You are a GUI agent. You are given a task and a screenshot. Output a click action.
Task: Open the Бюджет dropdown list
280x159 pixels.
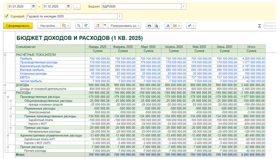tap(183, 6)
